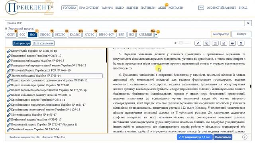Select the ВРП filter tab

pos(122,35)
